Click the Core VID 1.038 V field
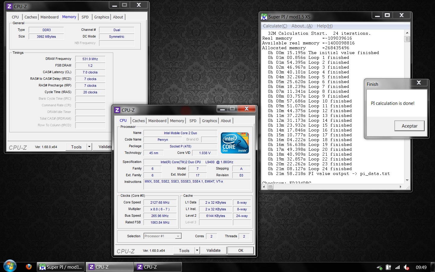 (205, 153)
